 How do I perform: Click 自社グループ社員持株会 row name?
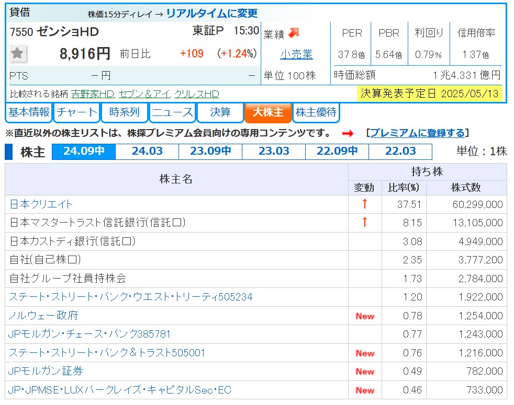tap(68, 278)
